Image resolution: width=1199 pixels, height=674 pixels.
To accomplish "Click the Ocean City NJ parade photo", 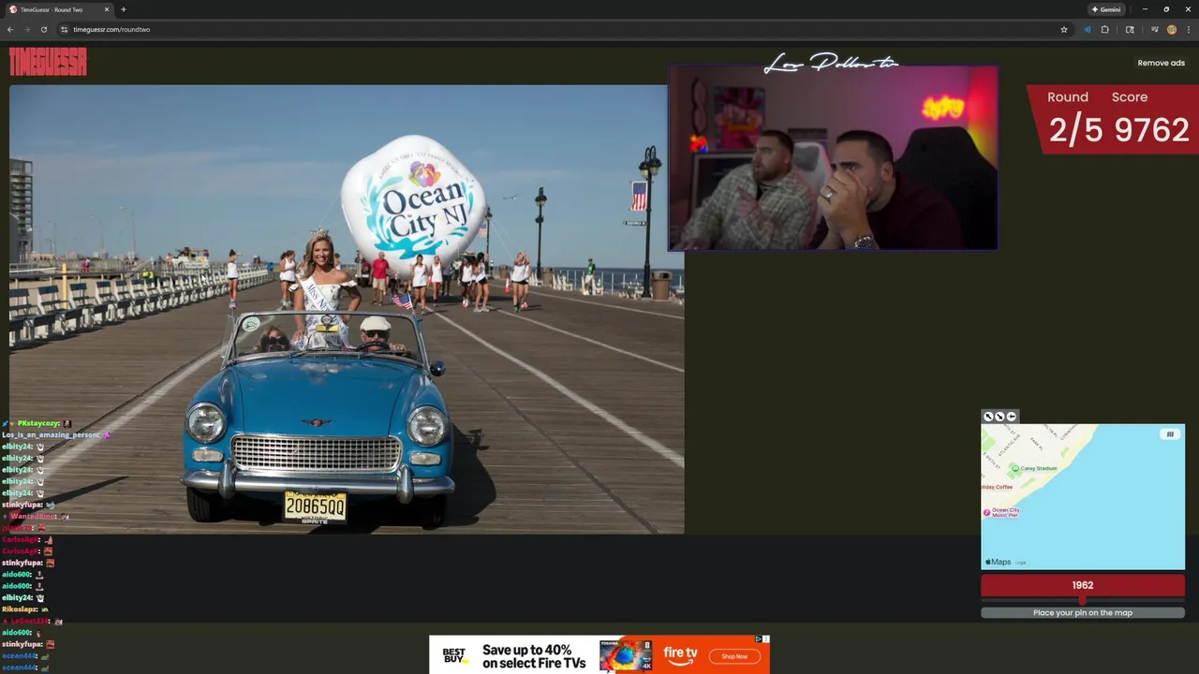I will 347,309.
